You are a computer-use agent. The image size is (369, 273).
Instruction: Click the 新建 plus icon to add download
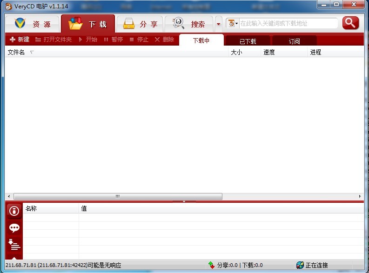tap(13, 40)
